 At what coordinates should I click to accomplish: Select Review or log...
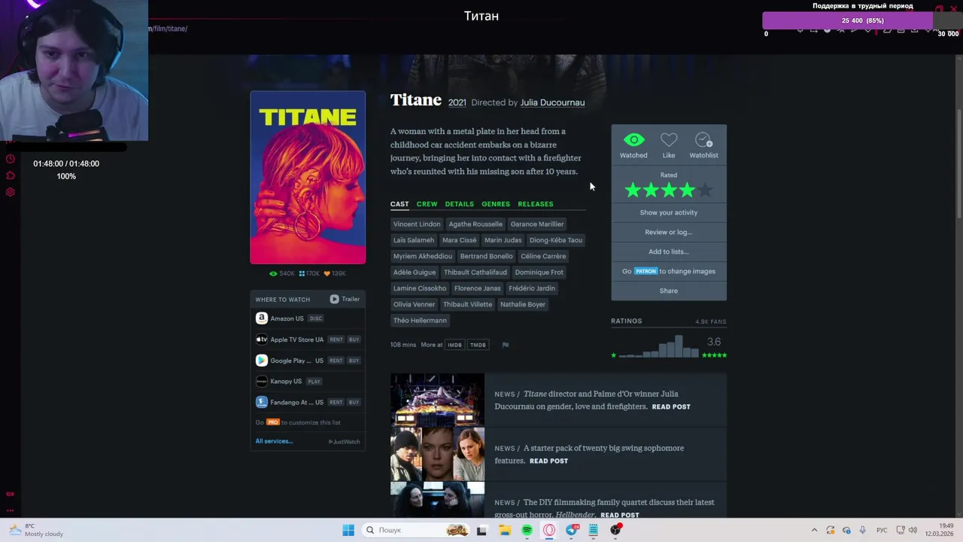point(669,232)
